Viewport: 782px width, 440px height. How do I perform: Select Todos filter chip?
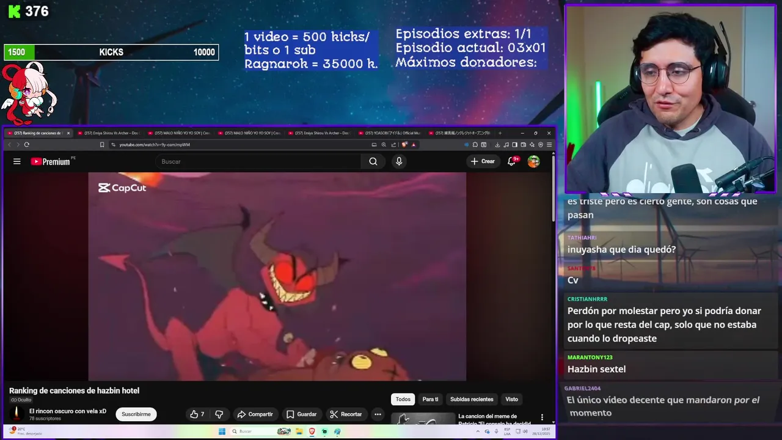pos(403,399)
